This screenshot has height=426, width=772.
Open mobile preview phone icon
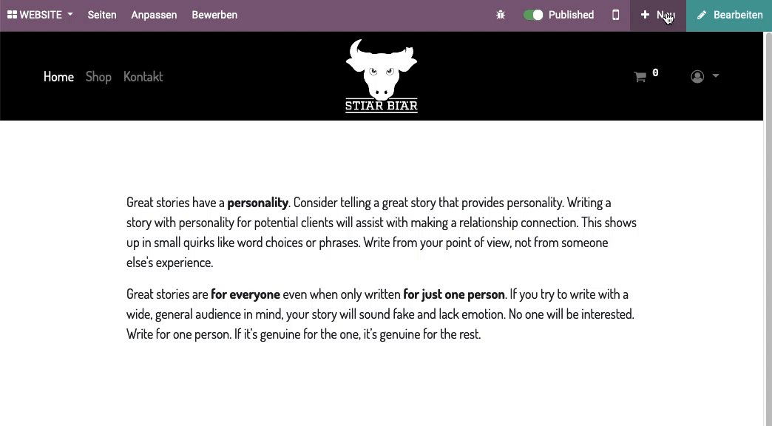pyautogui.click(x=615, y=15)
